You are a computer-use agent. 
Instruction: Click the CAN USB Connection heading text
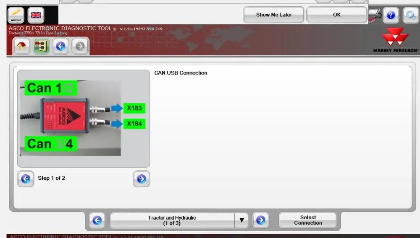pos(181,73)
